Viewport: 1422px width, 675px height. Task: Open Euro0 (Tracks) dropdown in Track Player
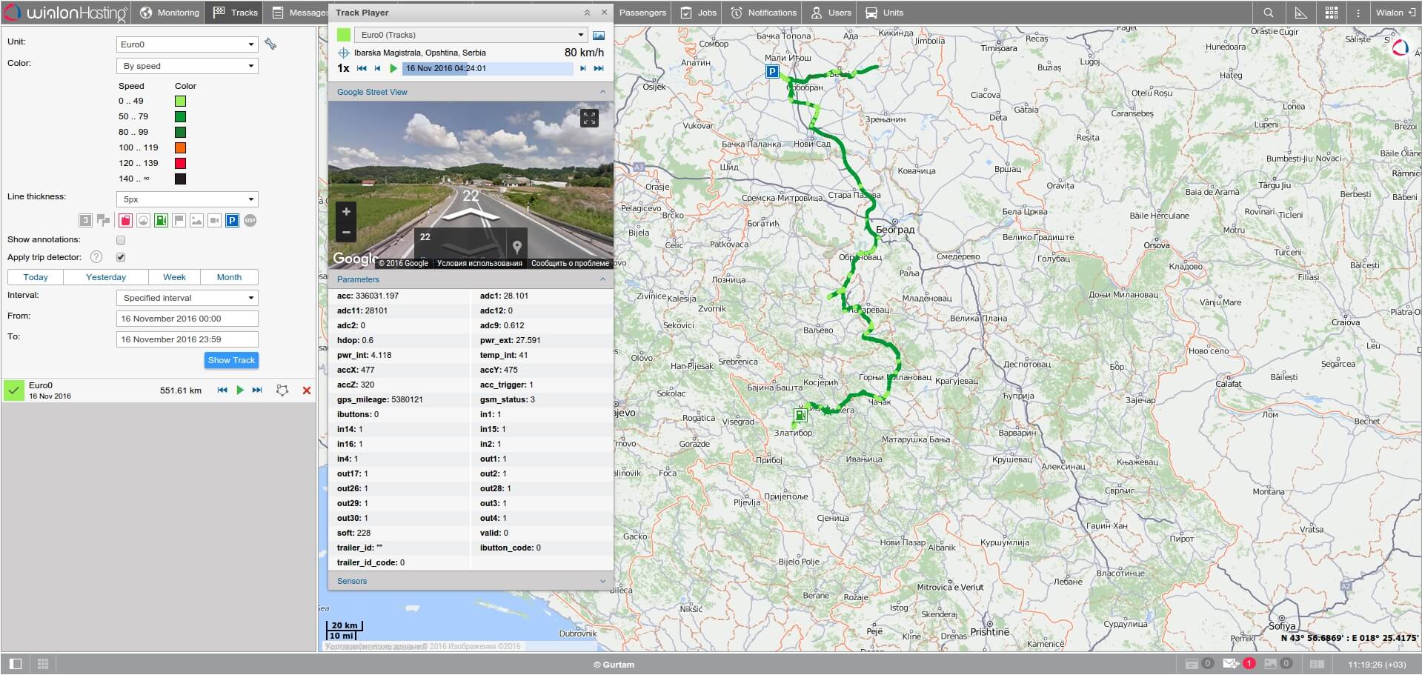471,35
